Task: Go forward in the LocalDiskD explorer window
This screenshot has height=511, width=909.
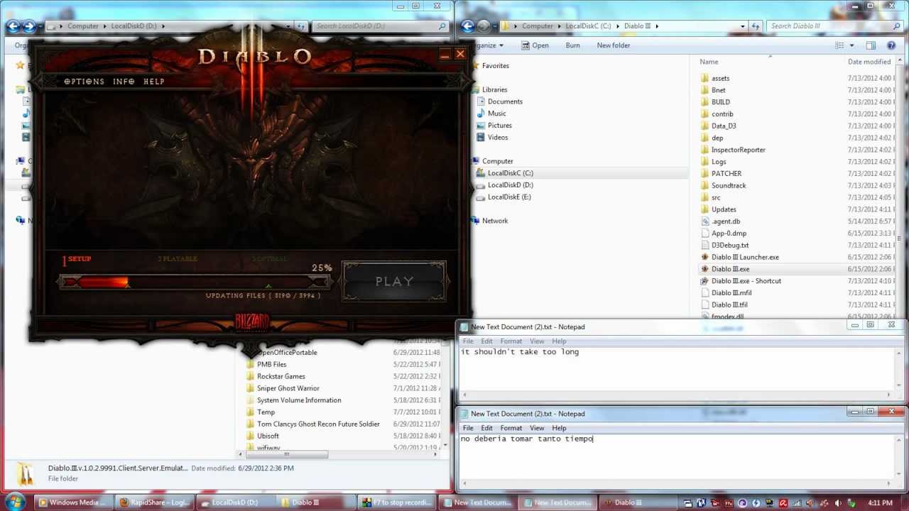Action: (x=29, y=26)
